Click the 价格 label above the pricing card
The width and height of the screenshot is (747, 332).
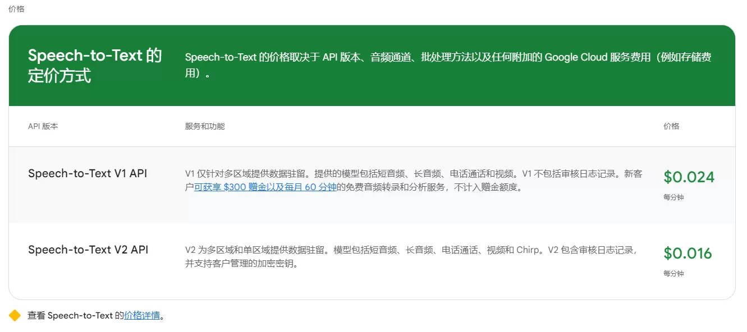(16, 9)
